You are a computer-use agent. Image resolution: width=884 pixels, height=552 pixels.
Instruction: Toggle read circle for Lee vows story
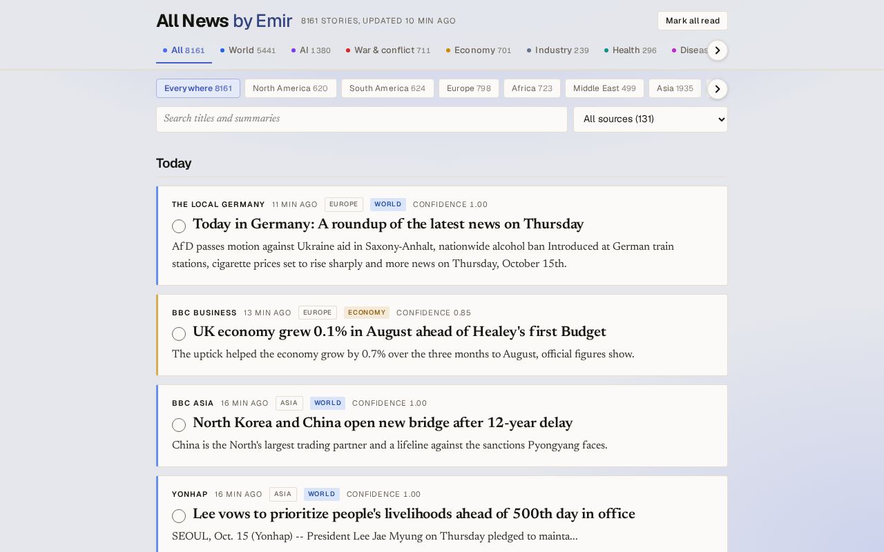point(179,516)
